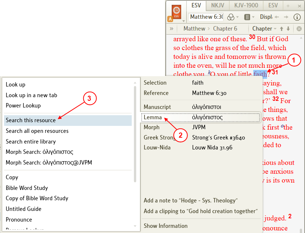Open resource information i icon

[x=297, y=17]
